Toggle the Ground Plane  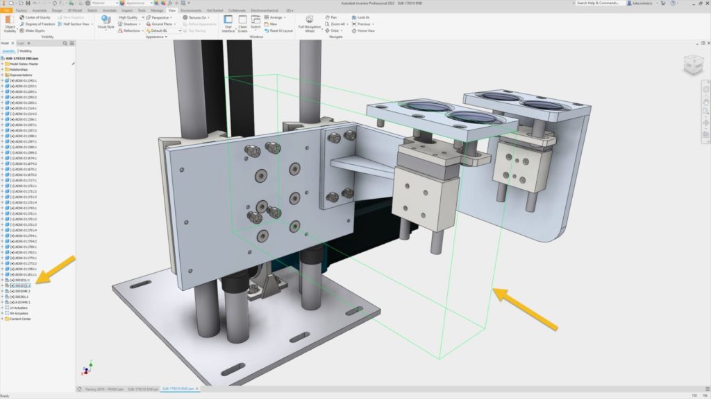(160, 24)
